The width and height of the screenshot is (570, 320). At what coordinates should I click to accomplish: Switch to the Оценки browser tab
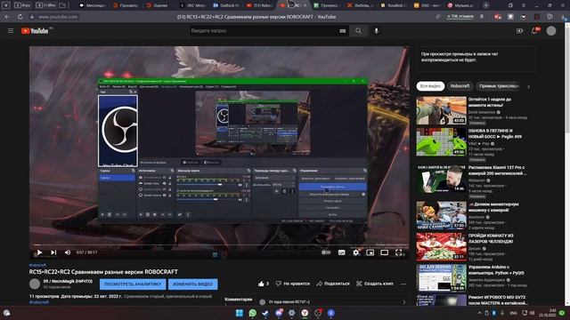pyautogui.click(x=160, y=5)
